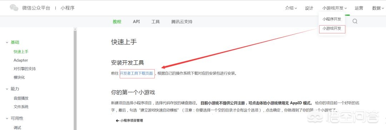Click the 微信公众平台 header link
The width and height of the screenshot is (386, 130).
36,8
